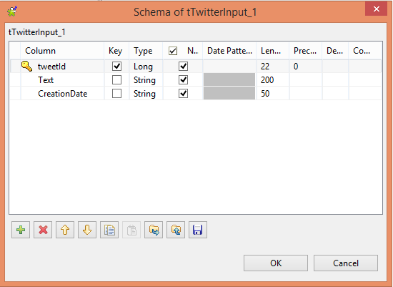This screenshot has width=393, height=287.
Task: Click the Type column header
Action: click(146, 51)
